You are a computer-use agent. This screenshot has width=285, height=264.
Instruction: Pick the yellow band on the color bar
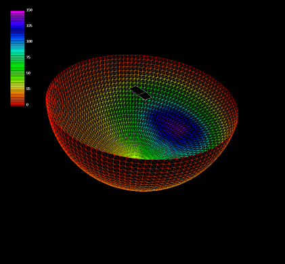(x=18, y=86)
